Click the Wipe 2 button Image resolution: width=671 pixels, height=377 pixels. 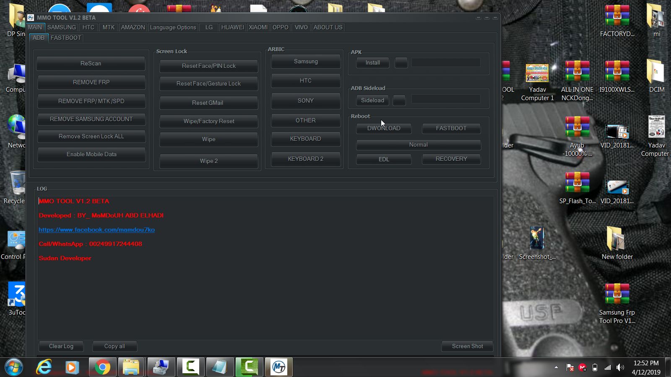tap(209, 161)
